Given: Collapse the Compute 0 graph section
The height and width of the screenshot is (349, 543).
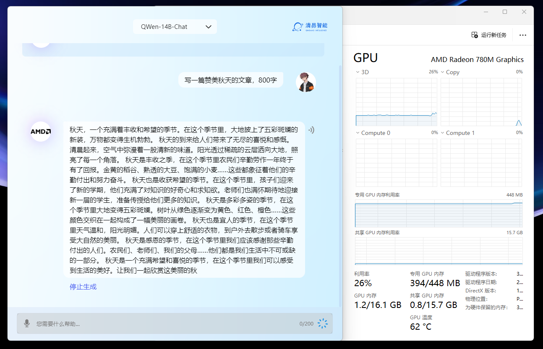Looking at the screenshot, I should pyautogui.click(x=357, y=133).
